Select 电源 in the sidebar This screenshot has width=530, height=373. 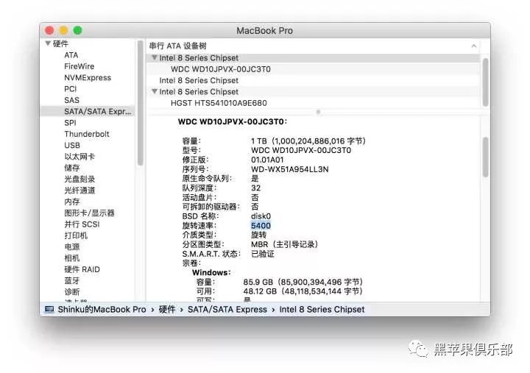click(x=72, y=247)
